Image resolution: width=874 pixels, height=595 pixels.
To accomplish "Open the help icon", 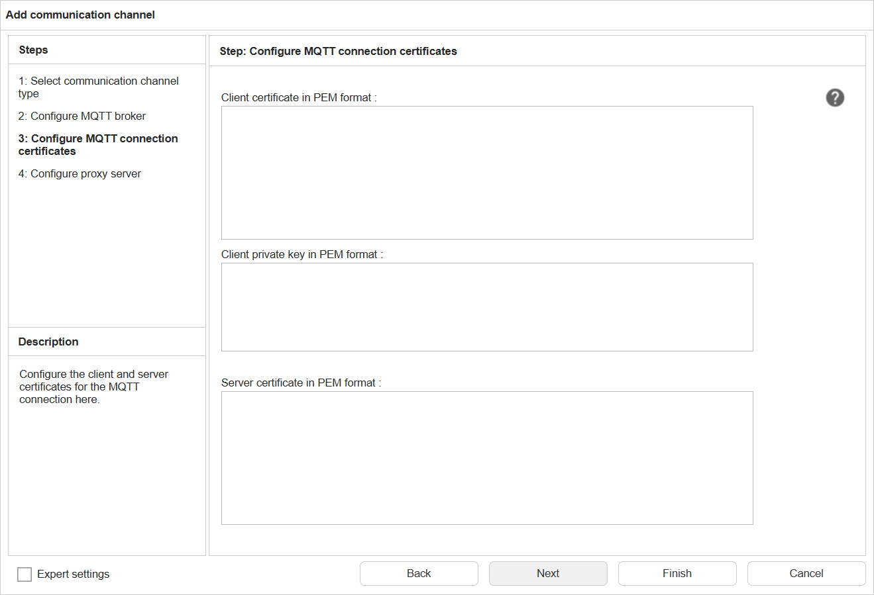I will click(x=834, y=97).
